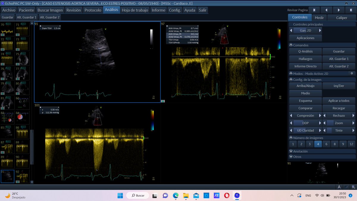Set number of images to 3
Screen dimensions: 357x201
[310, 144]
